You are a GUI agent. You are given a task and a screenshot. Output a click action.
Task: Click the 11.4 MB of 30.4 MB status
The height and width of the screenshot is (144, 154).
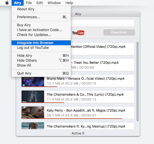tap(71, 99)
